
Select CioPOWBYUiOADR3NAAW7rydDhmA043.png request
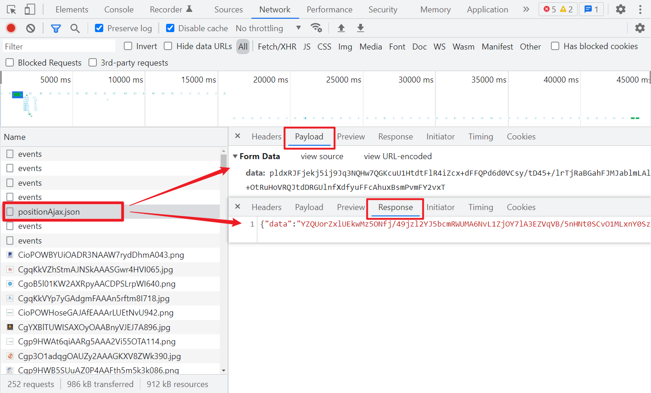(x=101, y=255)
